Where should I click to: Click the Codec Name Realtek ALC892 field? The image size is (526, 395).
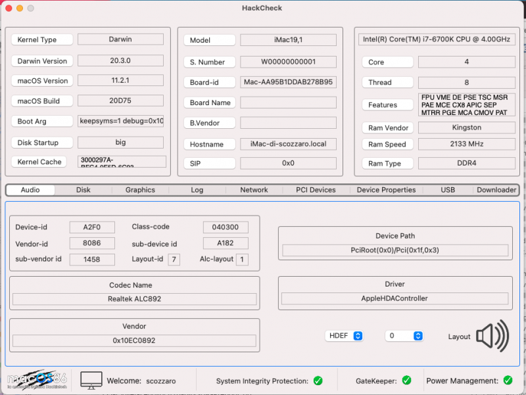(134, 299)
